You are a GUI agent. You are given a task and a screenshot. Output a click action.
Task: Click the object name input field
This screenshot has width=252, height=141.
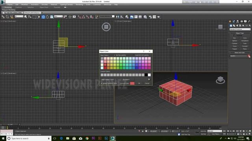(239, 56)
